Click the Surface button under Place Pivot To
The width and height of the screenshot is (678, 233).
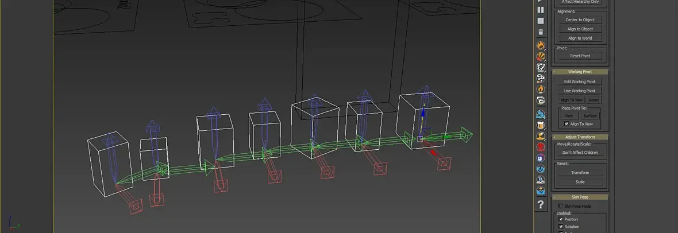(x=590, y=116)
